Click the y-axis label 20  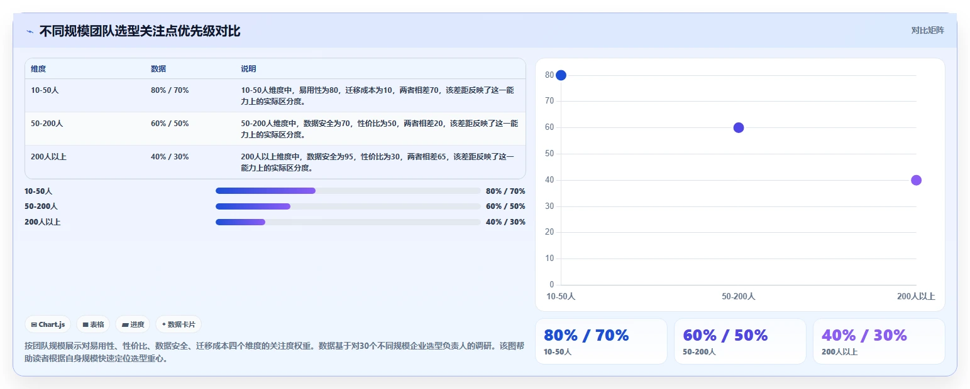pos(549,232)
